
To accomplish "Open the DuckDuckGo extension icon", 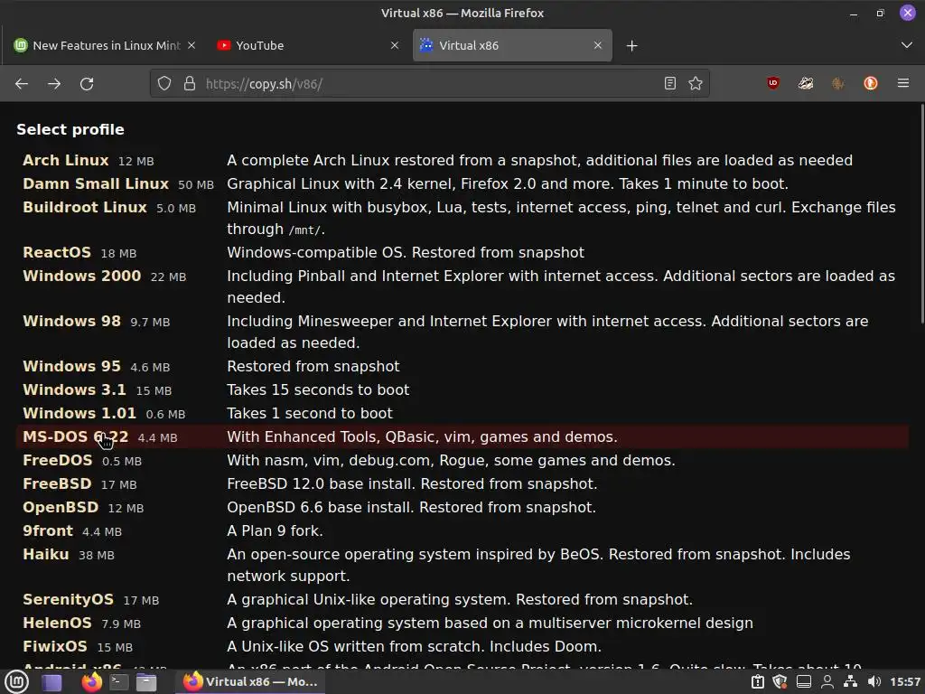I will pyautogui.click(x=871, y=83).
